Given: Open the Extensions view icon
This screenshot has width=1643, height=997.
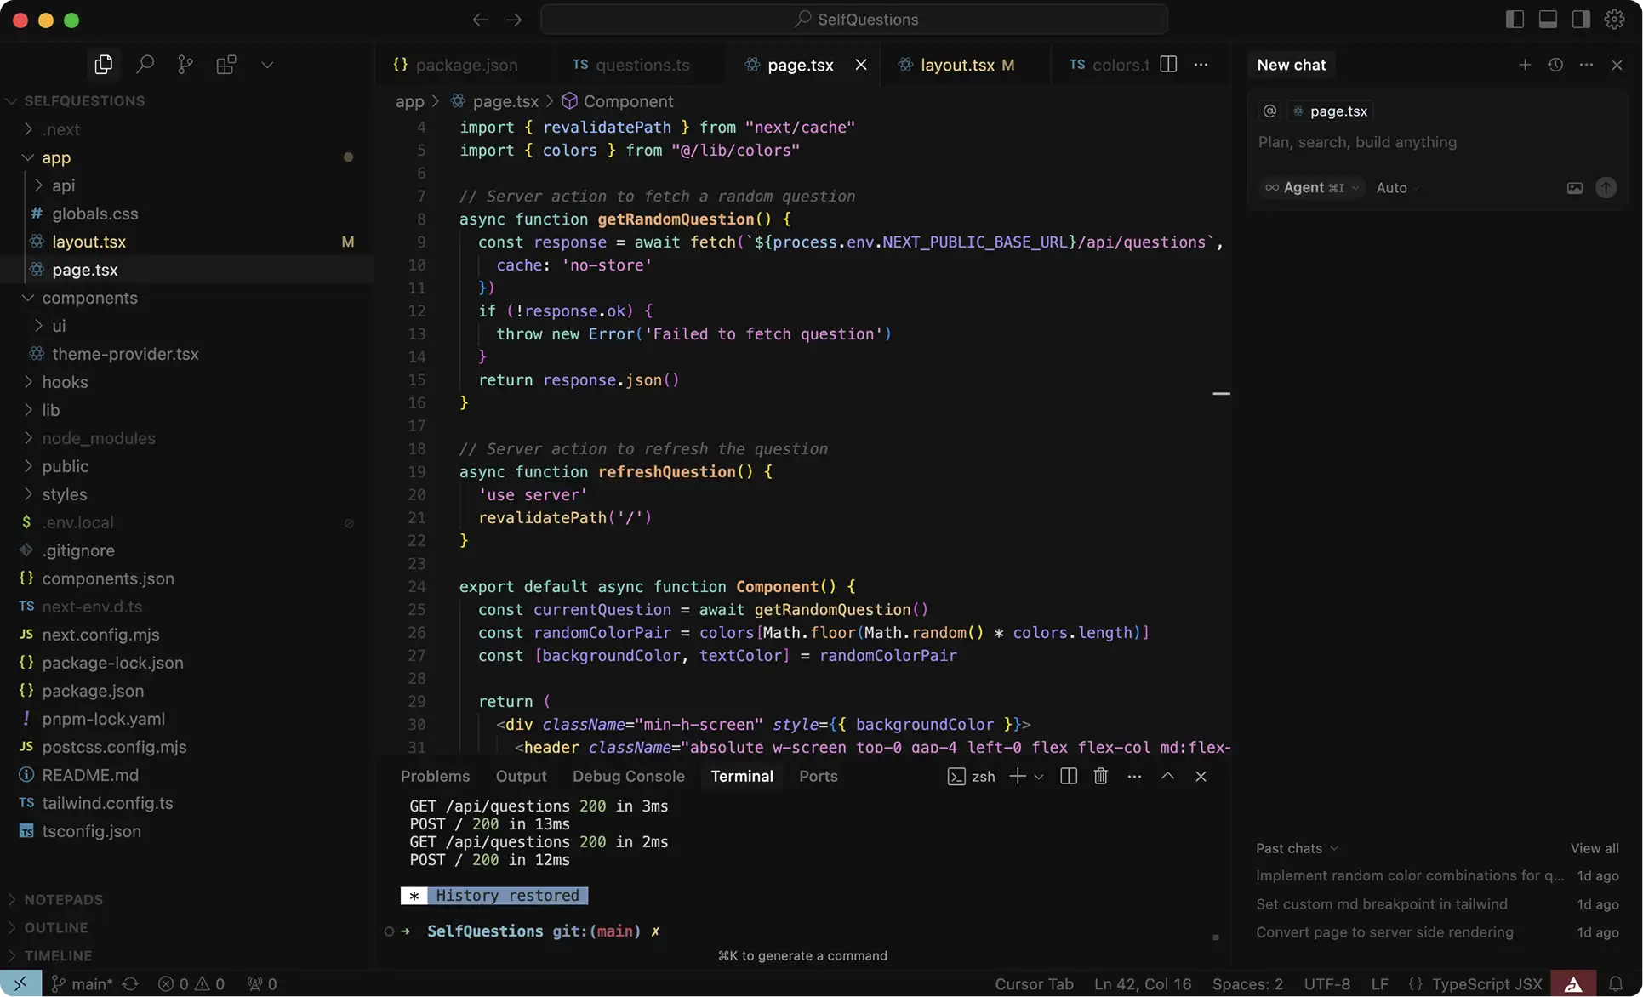Looking at the screenshot, I should pos(225,65).
